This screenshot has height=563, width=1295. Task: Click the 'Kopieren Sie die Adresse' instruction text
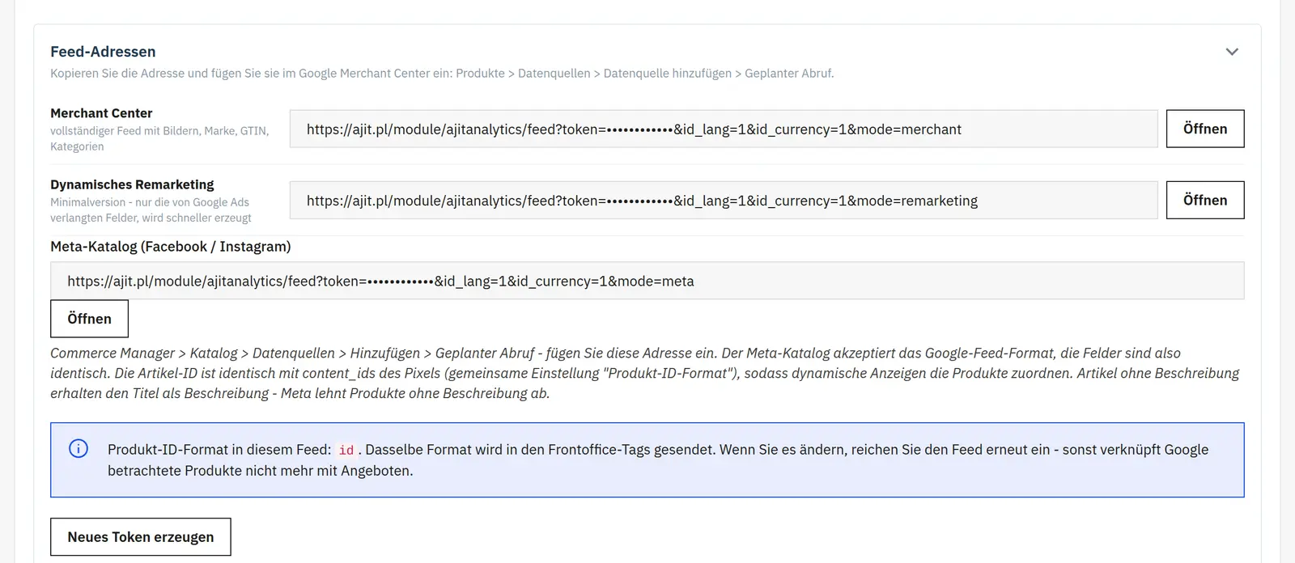442,74
